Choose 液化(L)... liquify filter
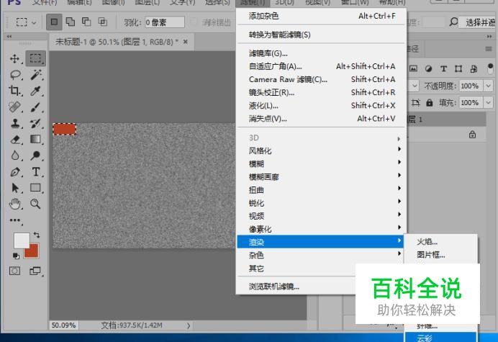498x342 pixels. pyautogui.click(x=322, y=106)
